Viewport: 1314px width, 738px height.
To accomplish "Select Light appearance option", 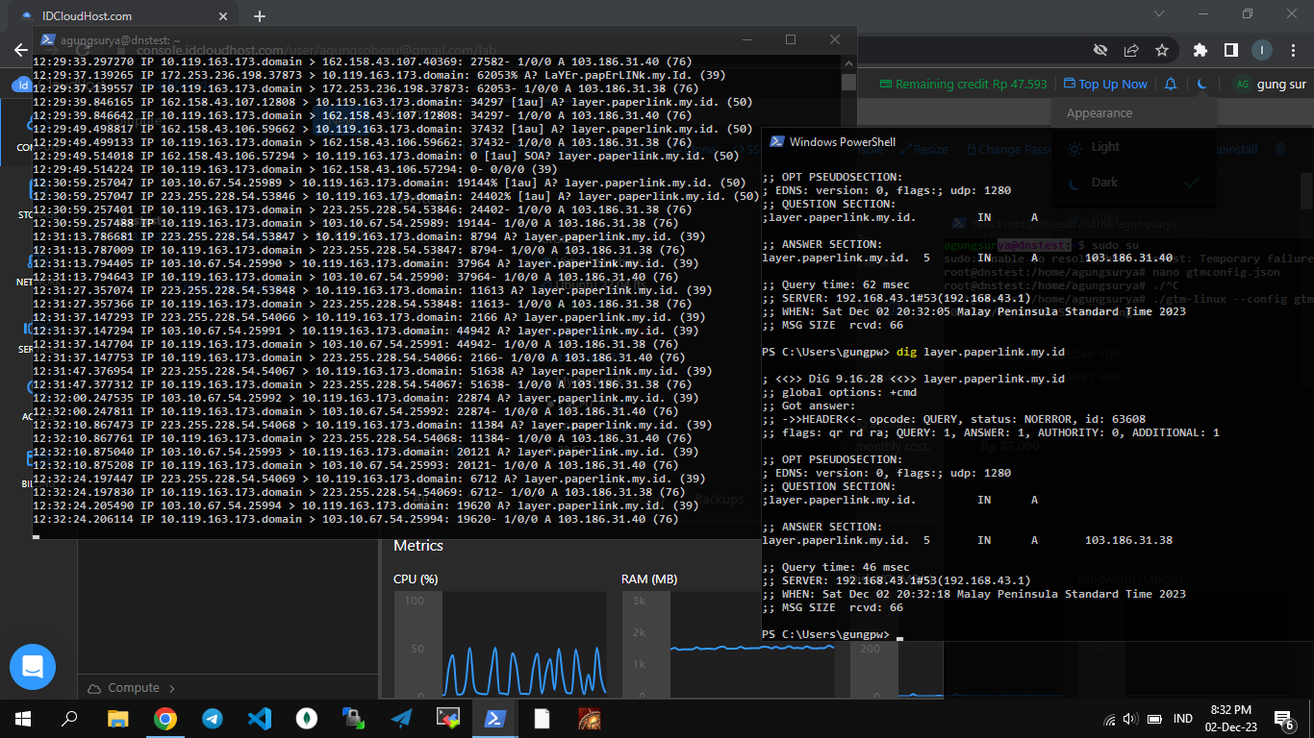I will click(1105, 147).
